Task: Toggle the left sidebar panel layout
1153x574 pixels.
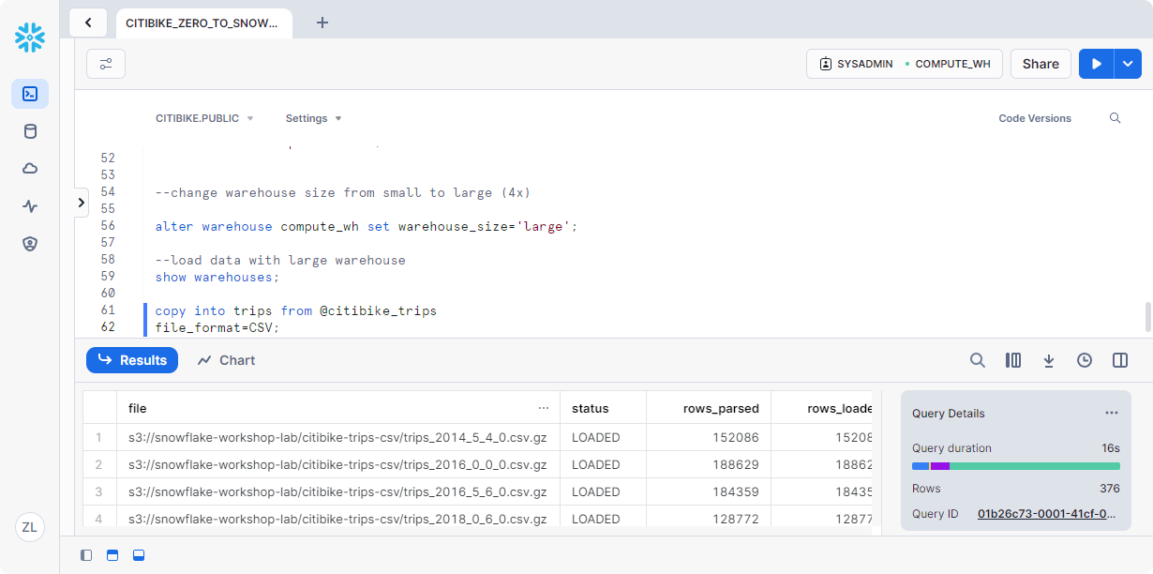Action: point(86,555)
